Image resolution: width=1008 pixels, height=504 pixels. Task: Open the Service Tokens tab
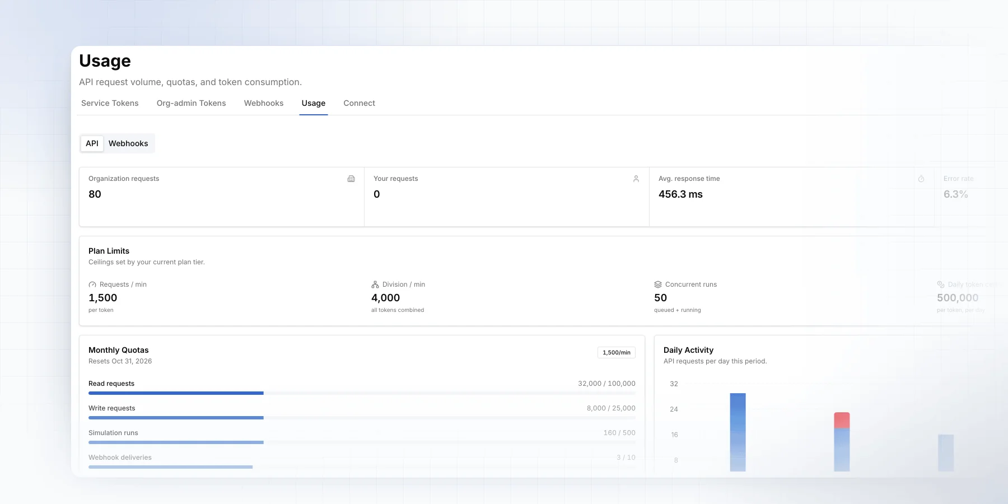(110, 103)
